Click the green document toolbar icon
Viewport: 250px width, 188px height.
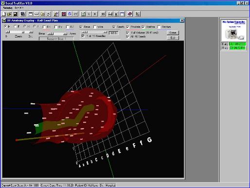tap(83, 14)
